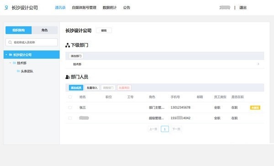Click the 职位 column header
This screenshot has height=166, width=274.
[x=109, y=97]
